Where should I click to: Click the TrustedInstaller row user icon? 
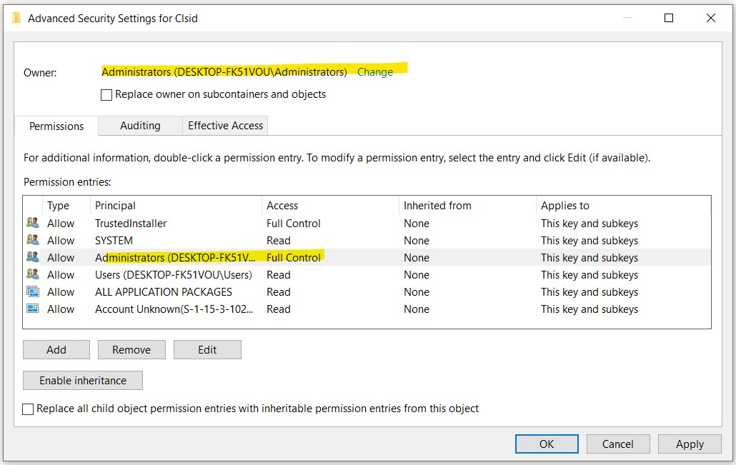point(33,223)
